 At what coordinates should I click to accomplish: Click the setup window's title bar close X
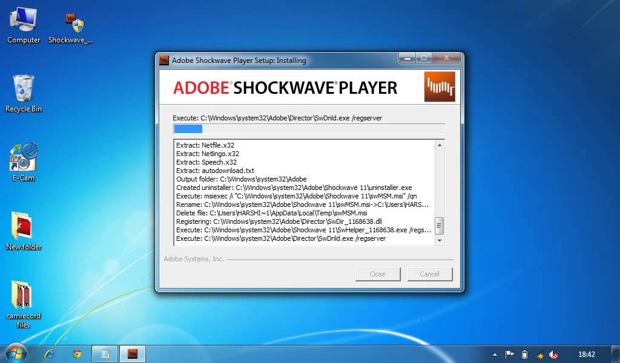[446, 58]
